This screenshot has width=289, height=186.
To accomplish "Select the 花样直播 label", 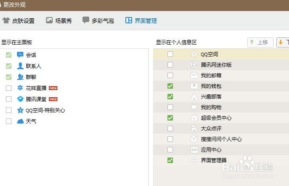I will coord(36,88).
